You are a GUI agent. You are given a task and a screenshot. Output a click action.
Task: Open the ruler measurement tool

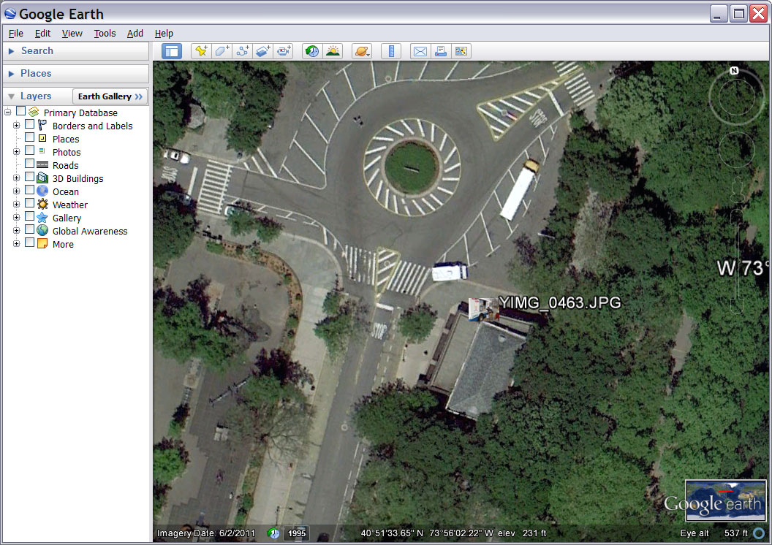point(391,51)
